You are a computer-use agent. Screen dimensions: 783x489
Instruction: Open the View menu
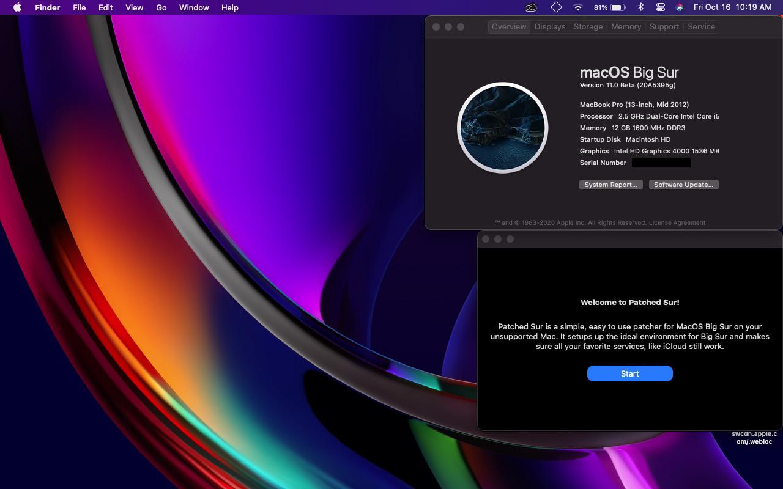pyautogui.click(x=134, y=7)
